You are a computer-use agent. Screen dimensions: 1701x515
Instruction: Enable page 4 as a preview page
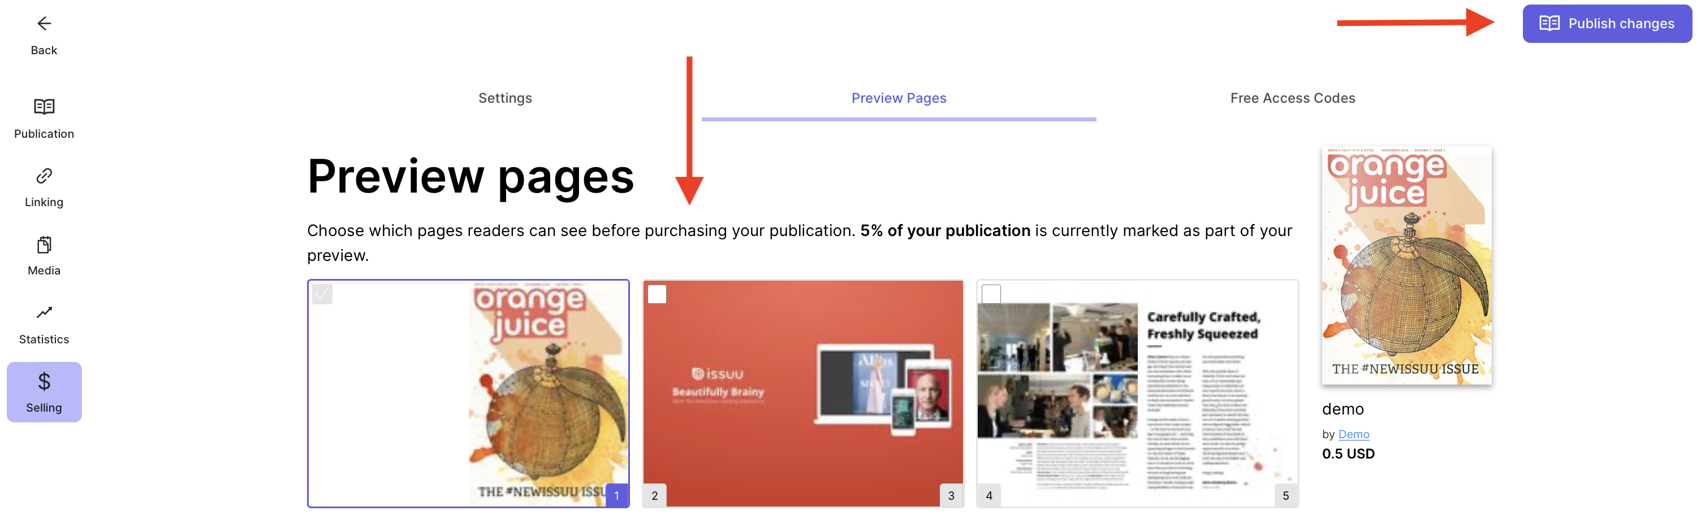tap(991, 295)
